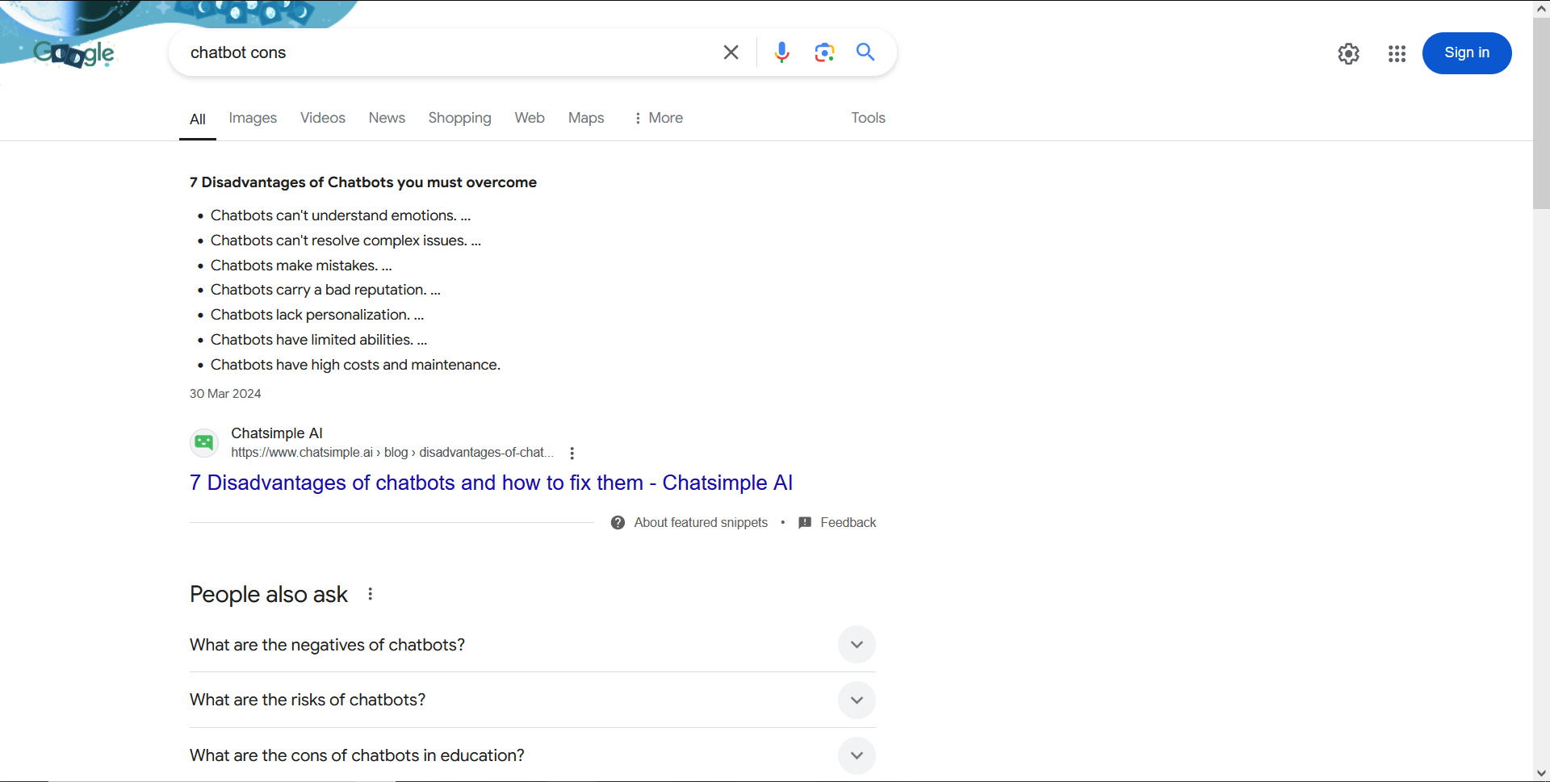The width and height of the screenshot is (1550, 782).
Task: Select the Shopping tab
Action: [x=459, y=118]
